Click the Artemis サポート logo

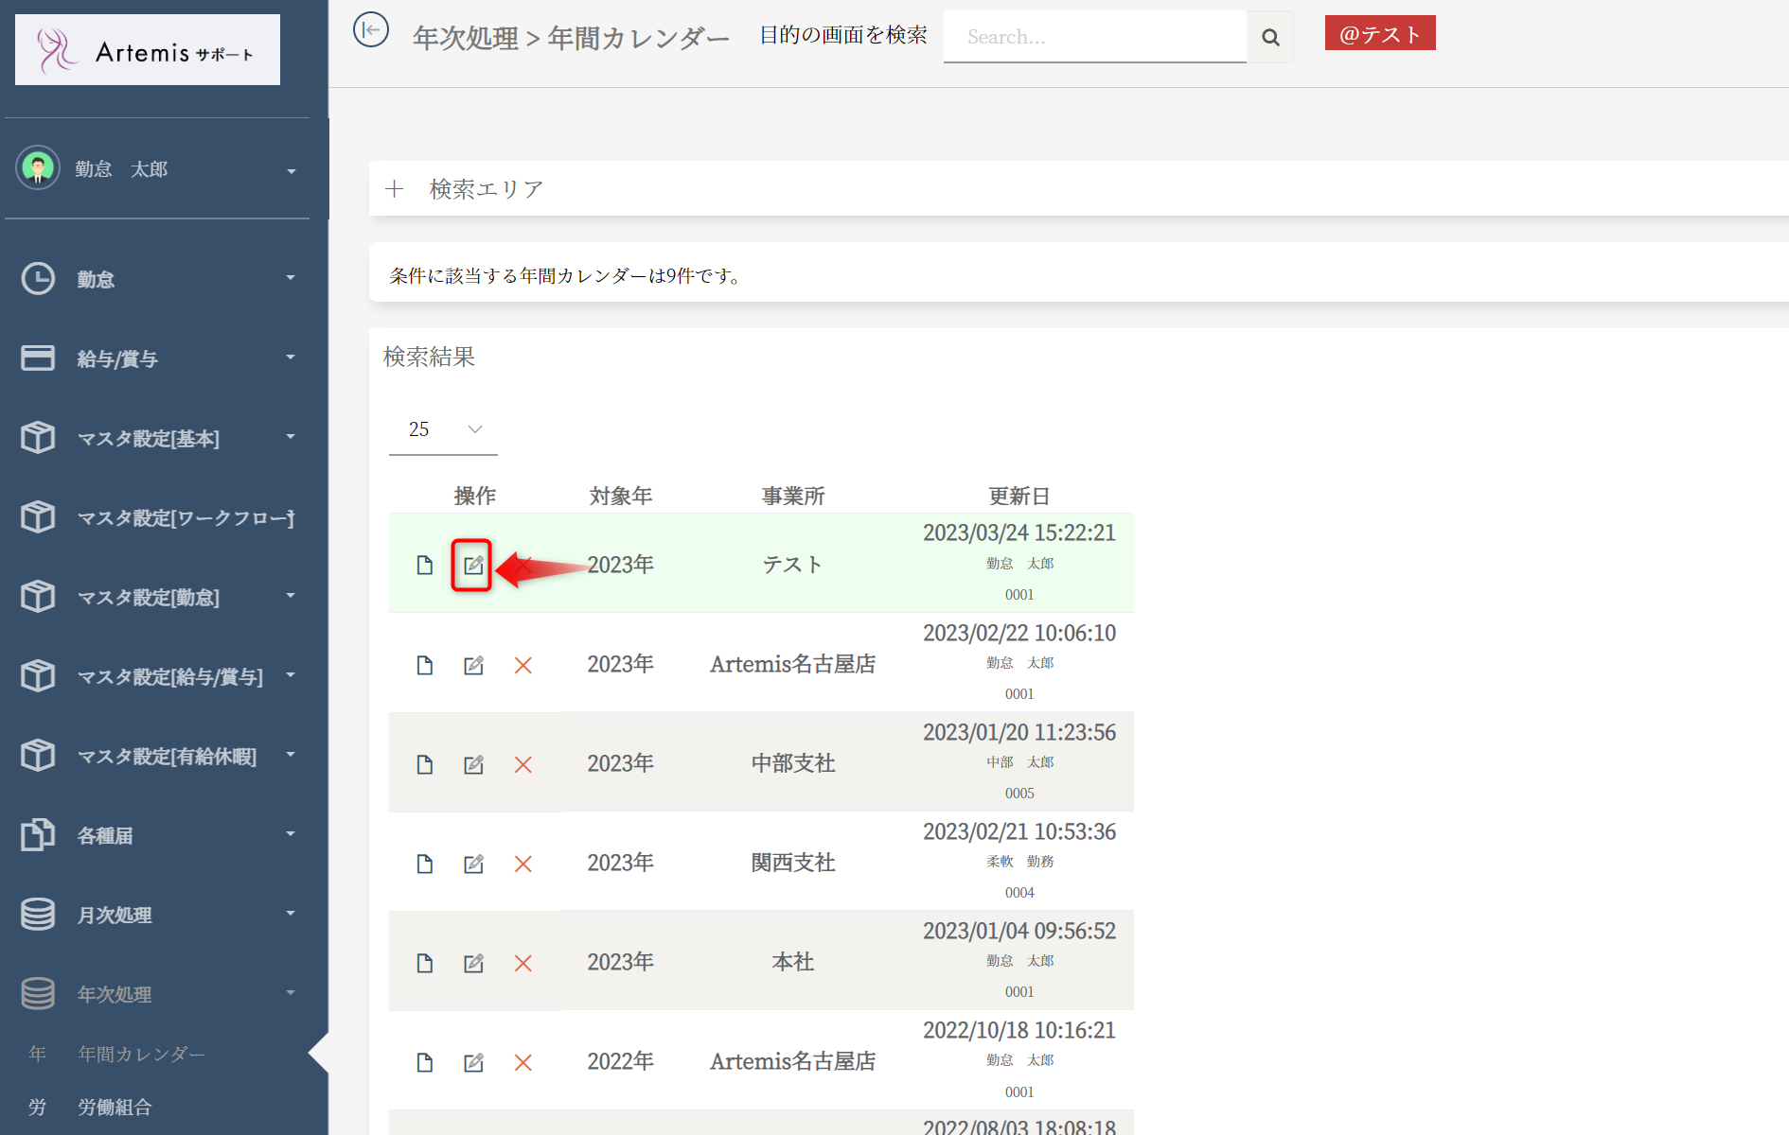tap(148, 50)
